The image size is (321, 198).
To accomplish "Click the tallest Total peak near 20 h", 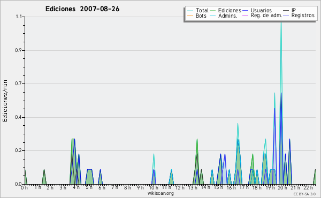I will pos(281,22).
